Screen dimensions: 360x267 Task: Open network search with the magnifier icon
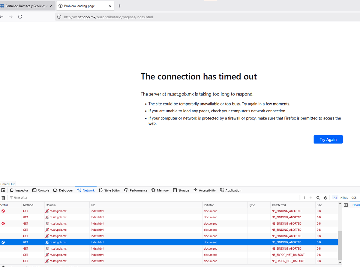click(x=318, y=198)
